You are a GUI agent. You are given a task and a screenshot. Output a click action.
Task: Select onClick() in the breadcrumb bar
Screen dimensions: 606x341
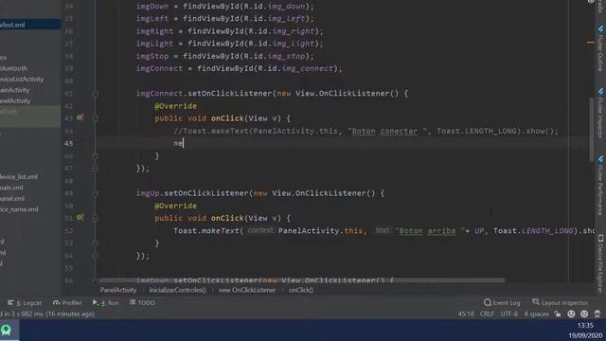301,290
